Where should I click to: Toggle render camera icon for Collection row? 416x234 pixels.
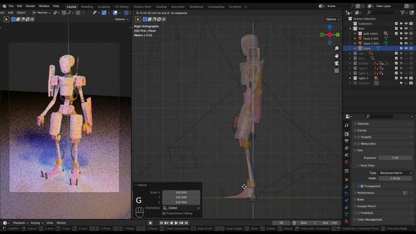[x=411, y=23]
